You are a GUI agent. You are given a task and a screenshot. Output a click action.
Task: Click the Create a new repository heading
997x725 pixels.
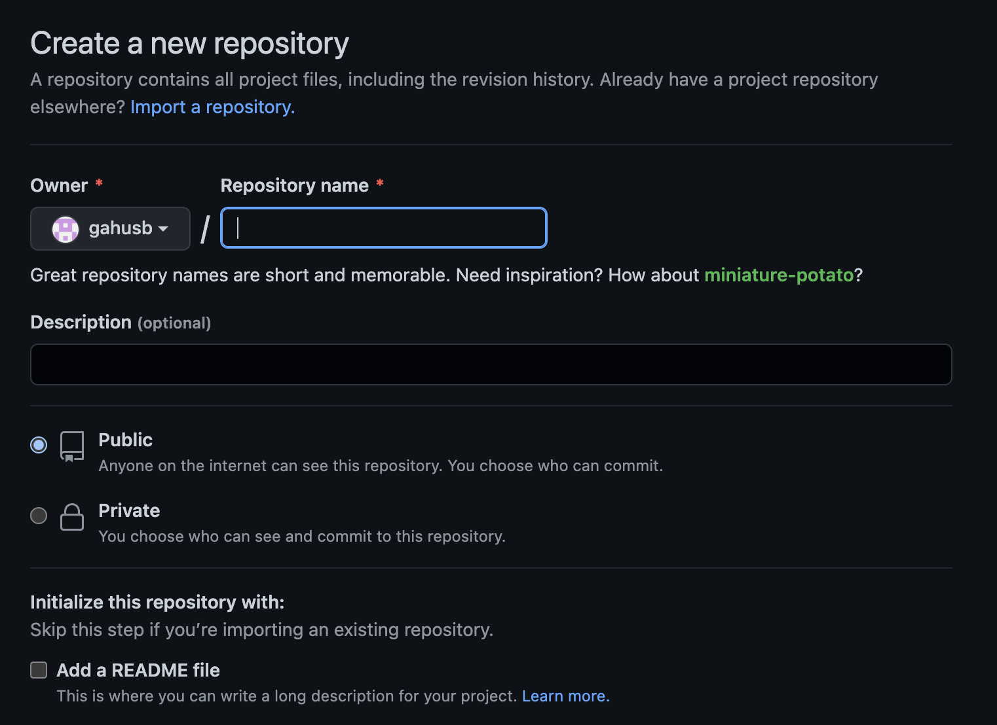[189, 43]
